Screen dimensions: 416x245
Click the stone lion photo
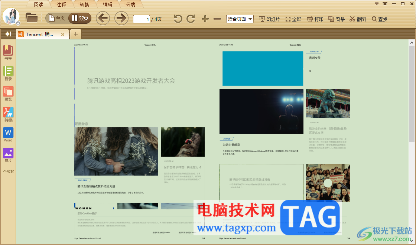pos(328,104)
